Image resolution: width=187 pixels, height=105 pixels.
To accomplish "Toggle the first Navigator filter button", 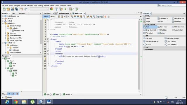I will click(9, 94).
